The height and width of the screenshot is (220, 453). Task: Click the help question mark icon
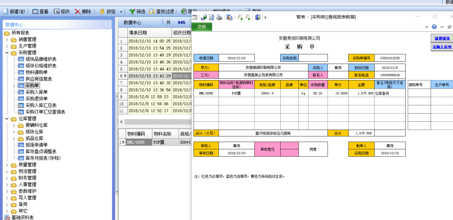pos(434,27)
